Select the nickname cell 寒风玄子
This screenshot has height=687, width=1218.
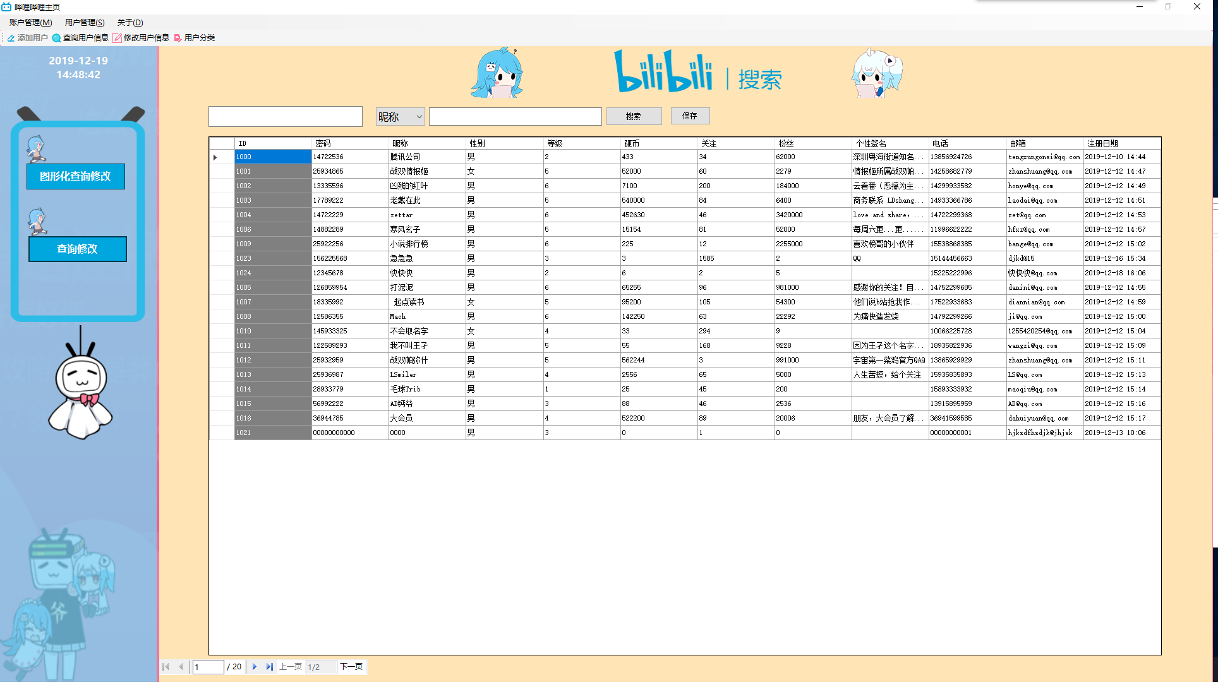(x=427, y=229)
